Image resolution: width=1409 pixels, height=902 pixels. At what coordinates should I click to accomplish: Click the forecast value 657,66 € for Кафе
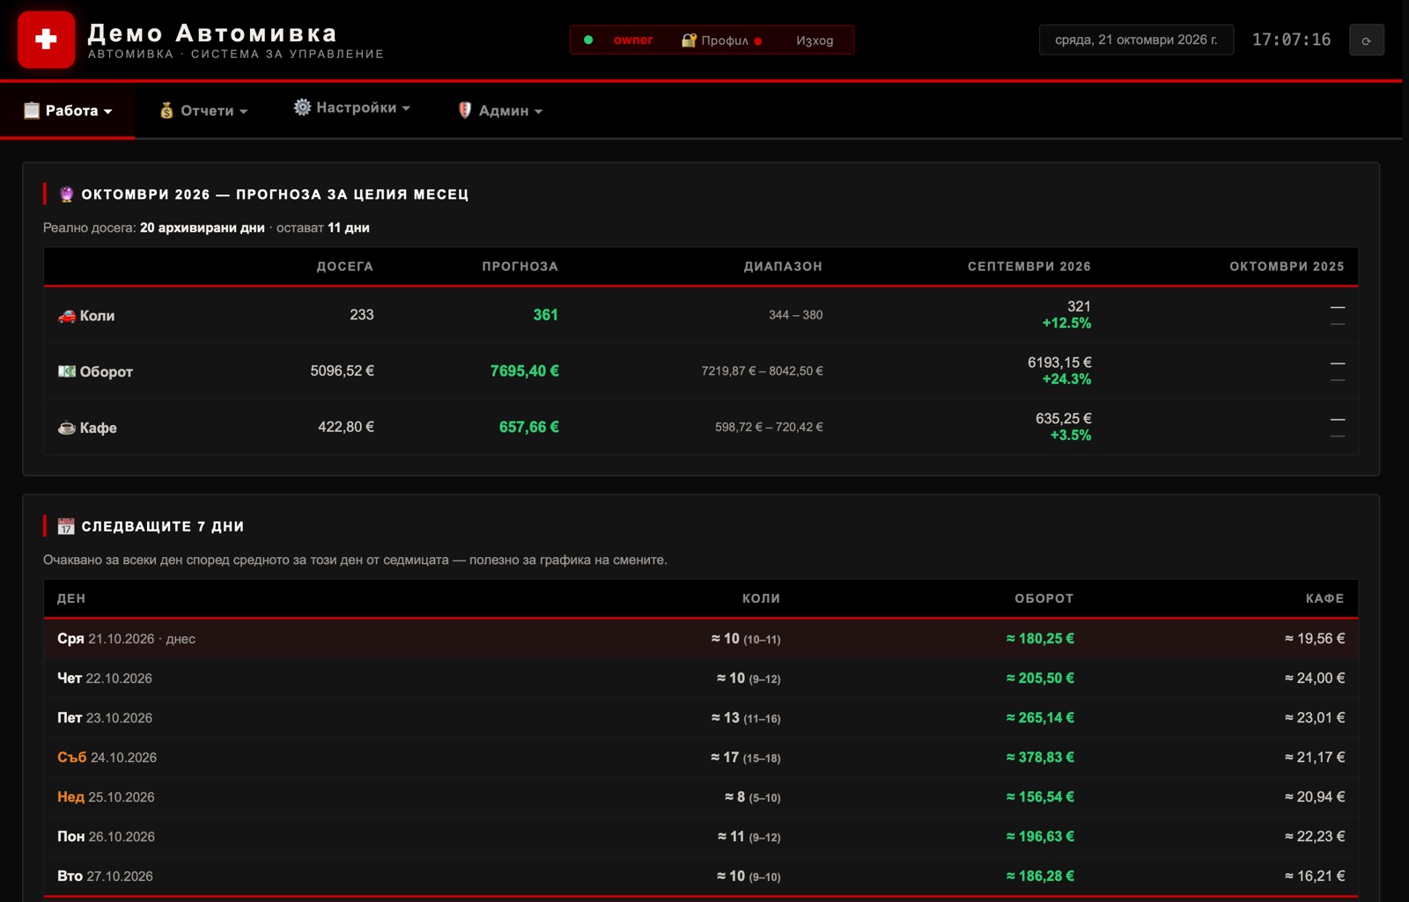click(x=528, y=428)
